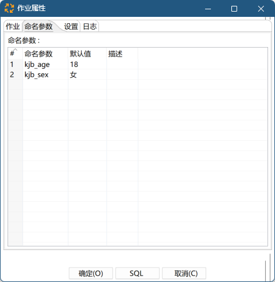Click default value 女 cell
Viewport: 275px width, 282px height.
[x=87, y=74]
